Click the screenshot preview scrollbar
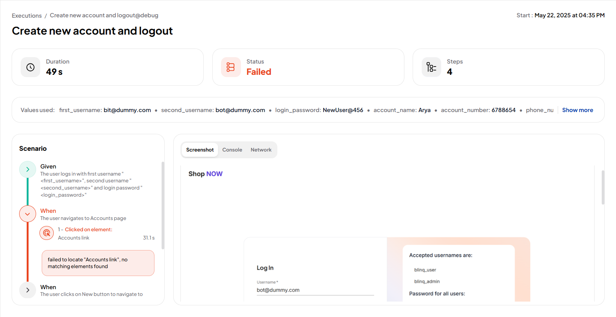This screenshot has width=616, height=317. click(603, 187)
